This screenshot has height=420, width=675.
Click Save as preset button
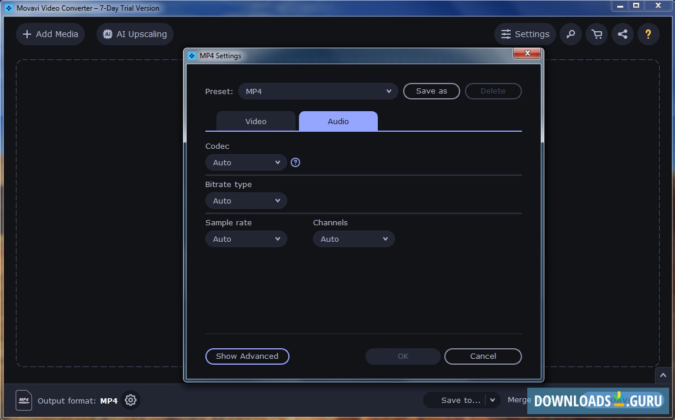point(431,91)
